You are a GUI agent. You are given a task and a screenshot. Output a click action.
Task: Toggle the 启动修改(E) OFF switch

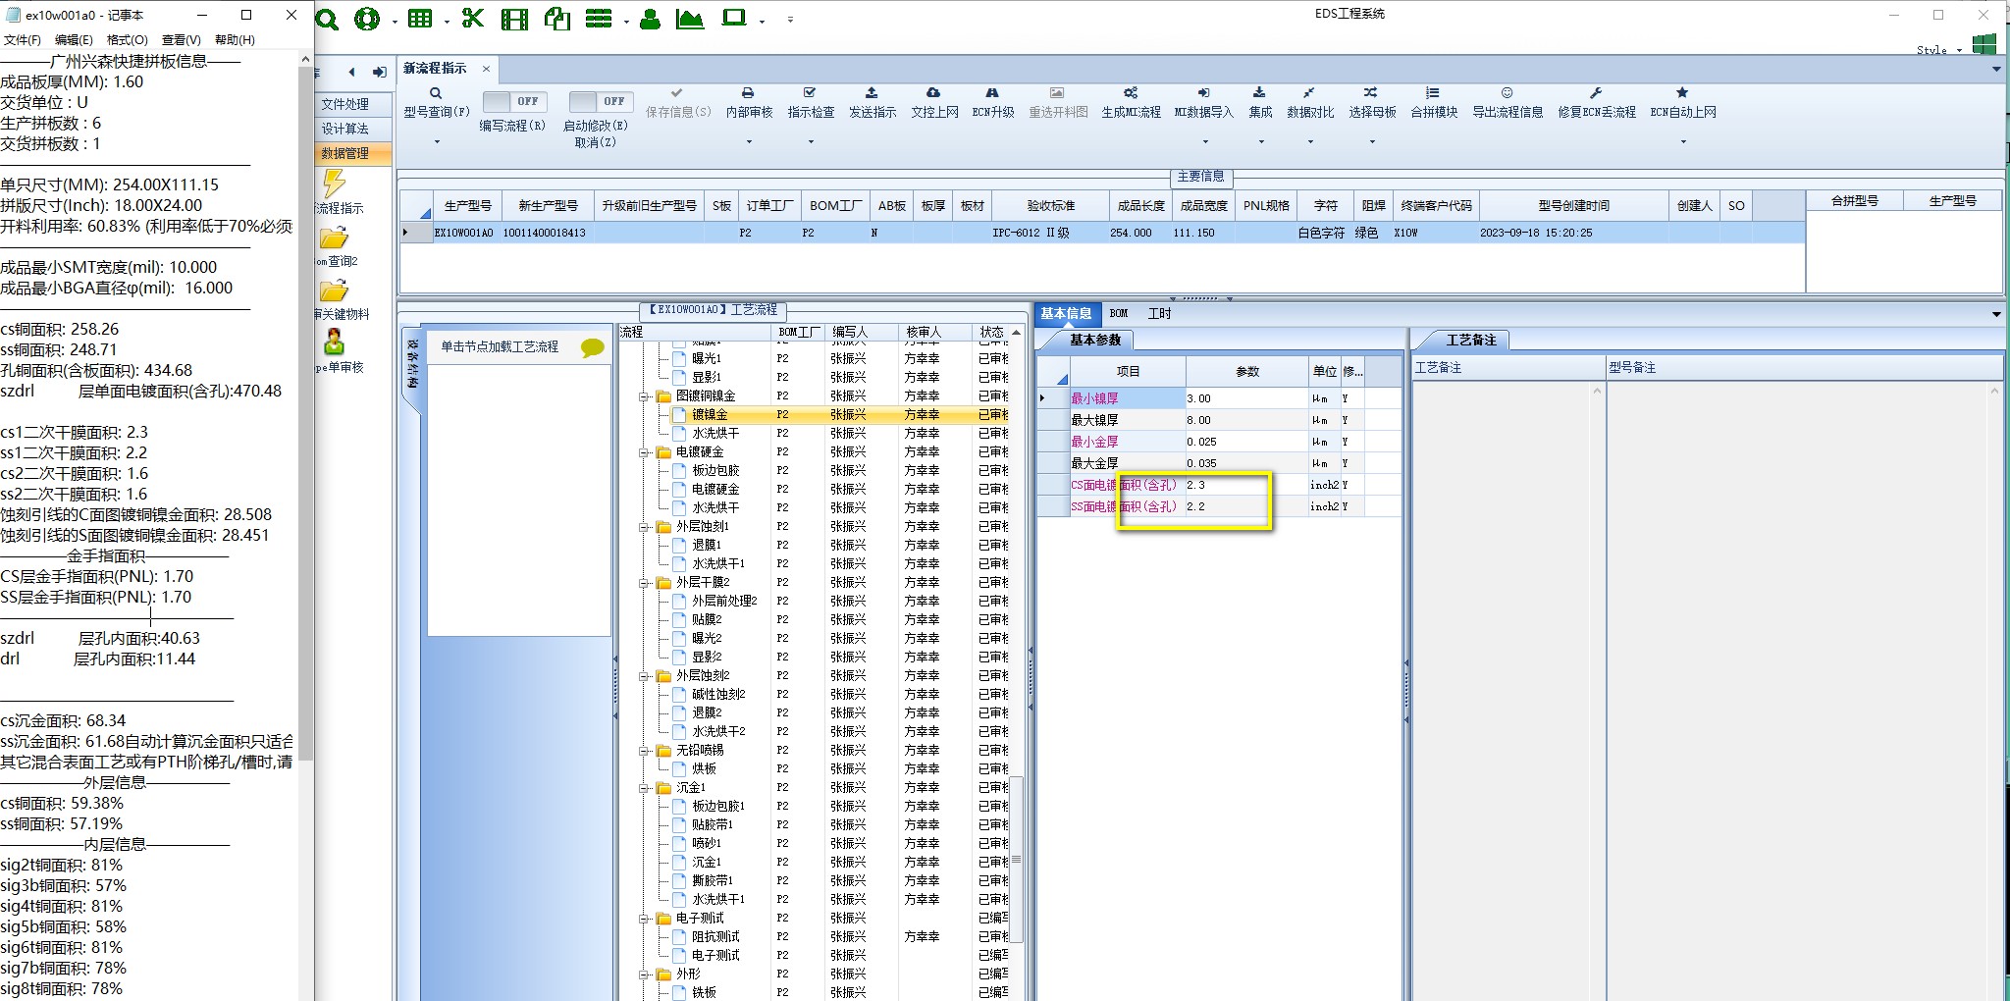click(602, 102)
